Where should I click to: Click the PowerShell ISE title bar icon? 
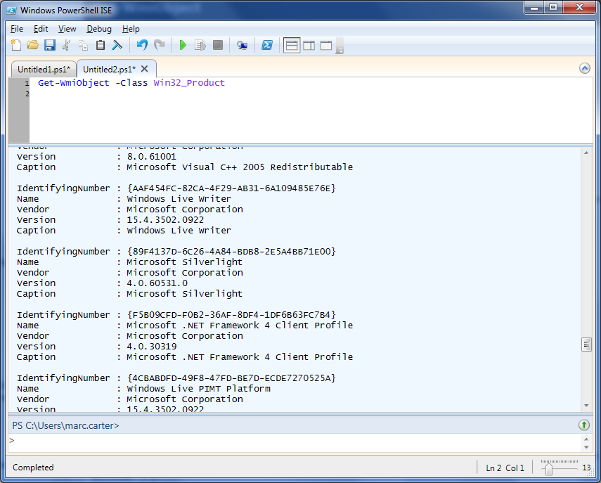(11, 11)
